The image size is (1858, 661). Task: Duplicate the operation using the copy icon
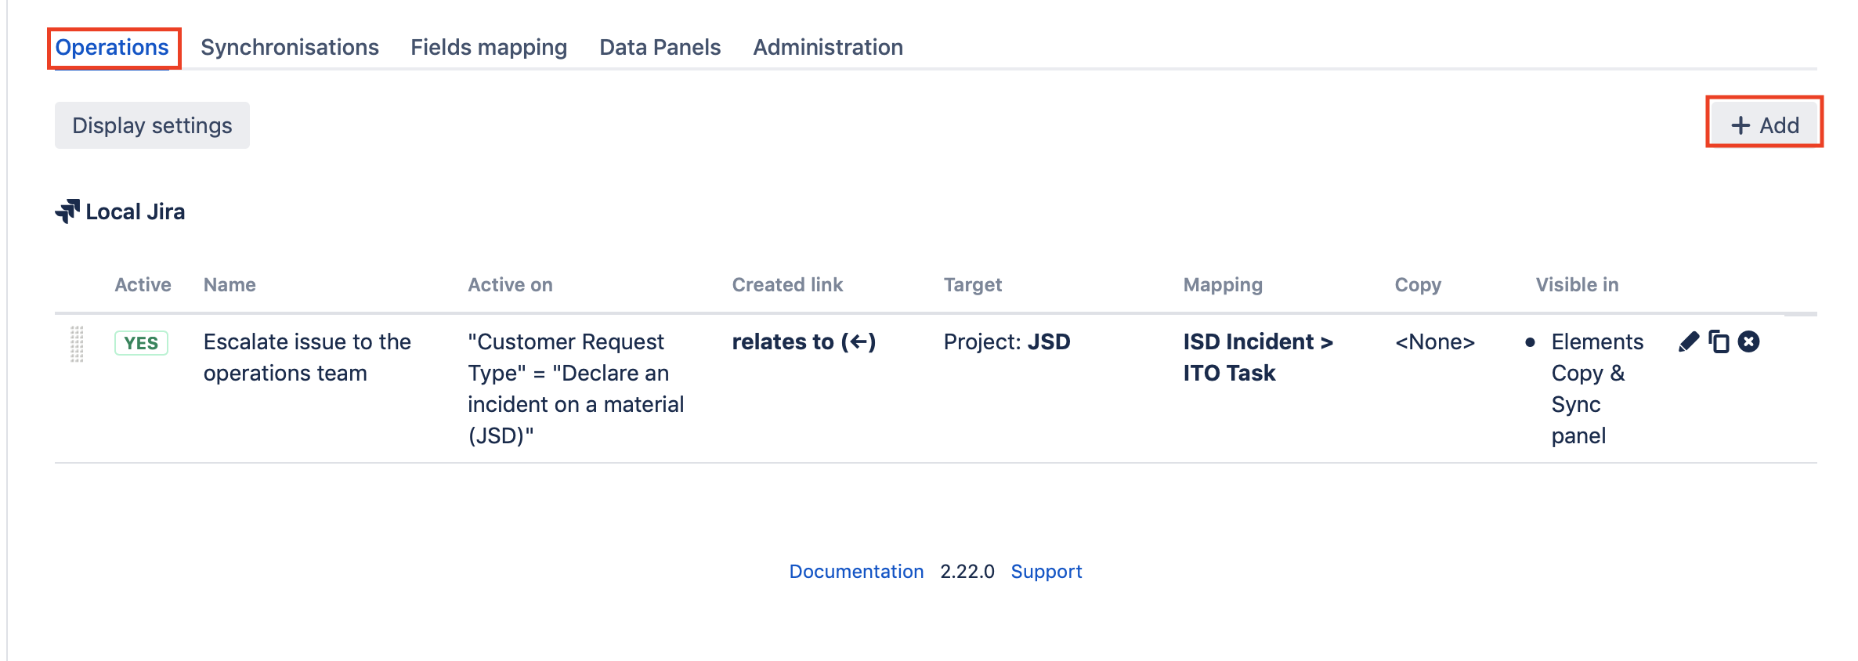coord(1719,342)
